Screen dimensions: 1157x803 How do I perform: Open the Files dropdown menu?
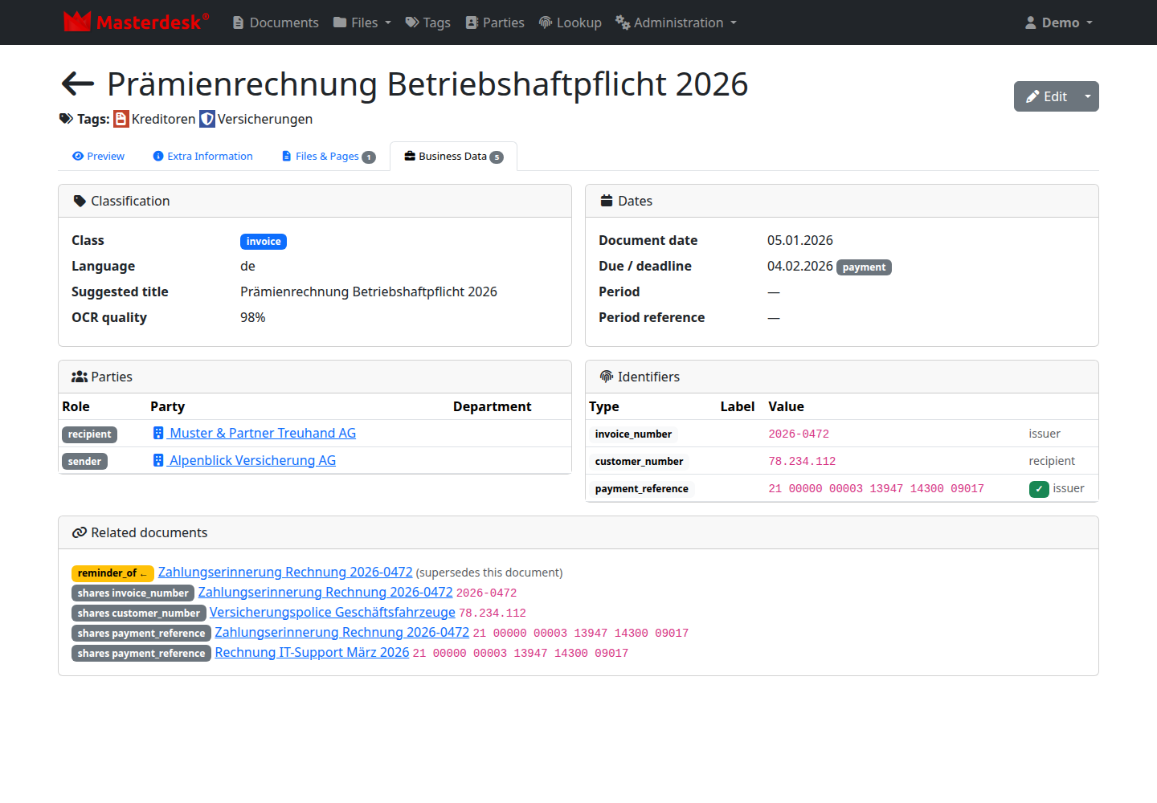point(362,22)
